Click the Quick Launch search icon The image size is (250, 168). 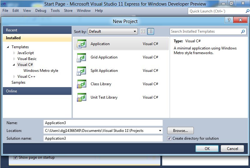pos(247,11)
